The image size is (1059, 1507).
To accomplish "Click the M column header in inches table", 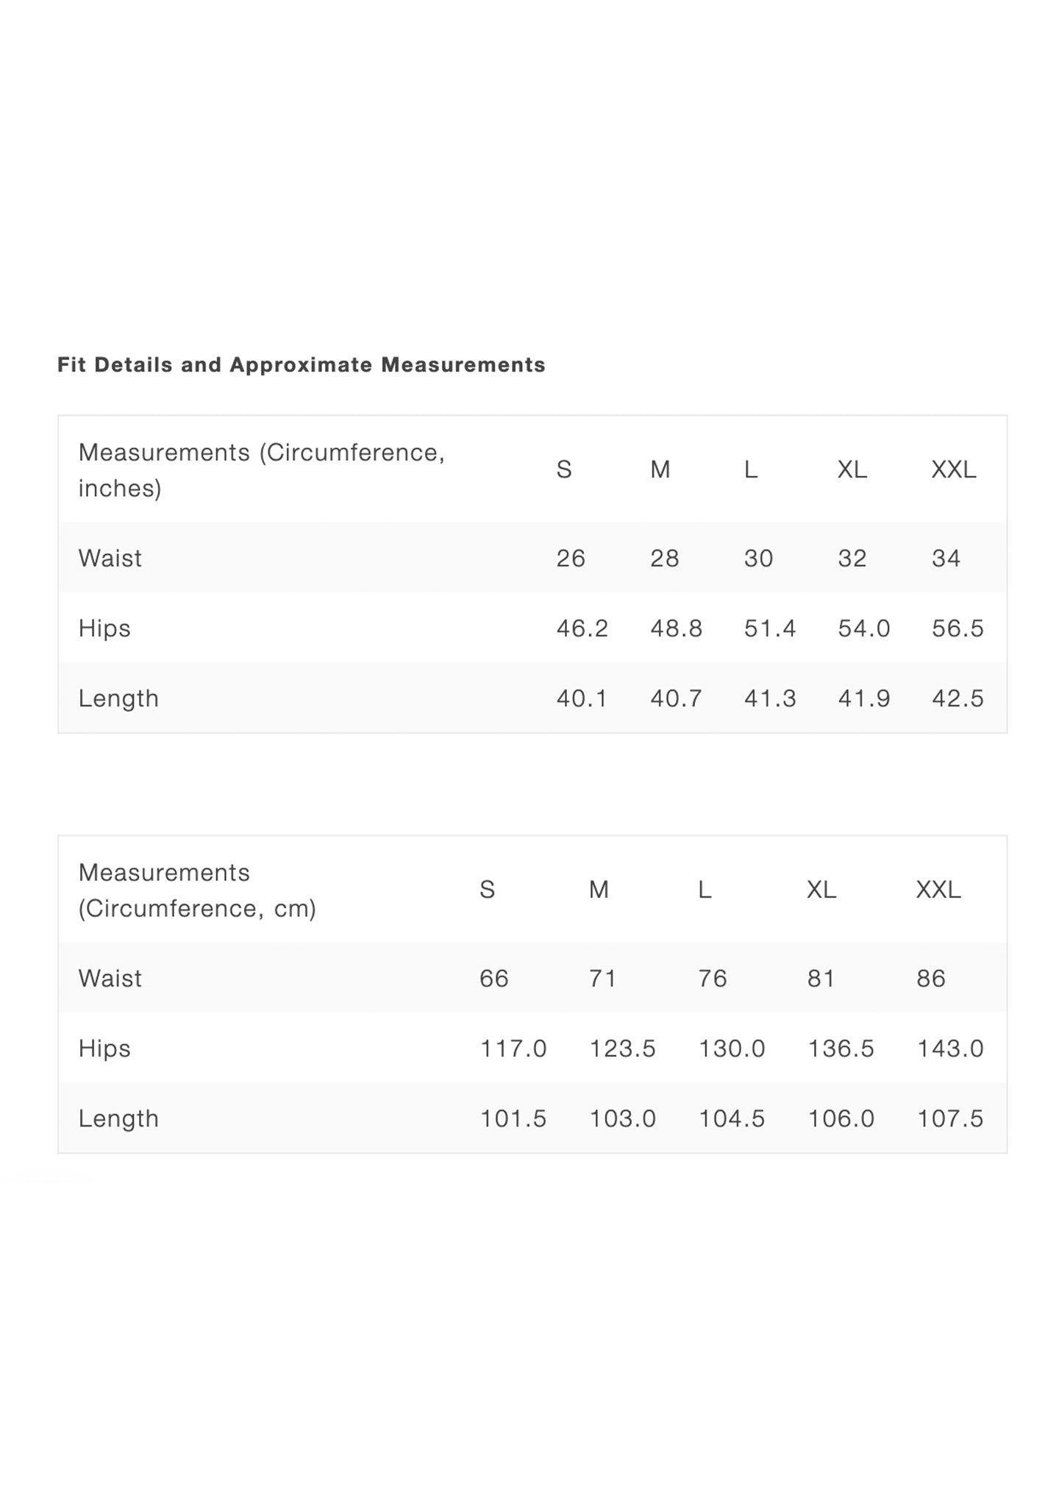I will [x=660, y=469].
